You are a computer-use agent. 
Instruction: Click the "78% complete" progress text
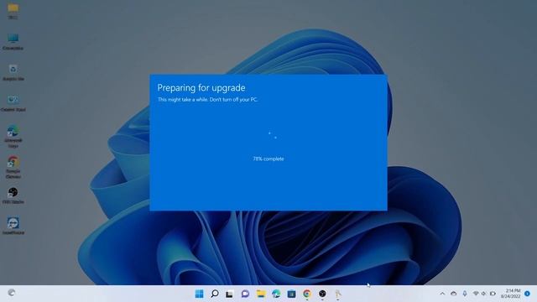(x=268, y=159)
